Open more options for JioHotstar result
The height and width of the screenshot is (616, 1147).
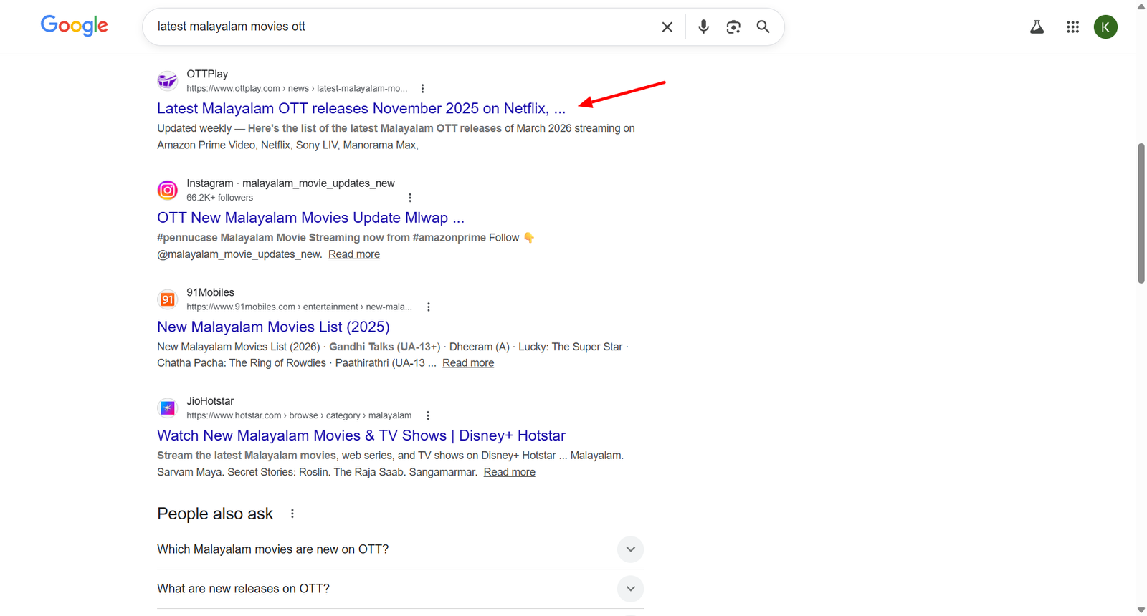[x=427, y=415]
